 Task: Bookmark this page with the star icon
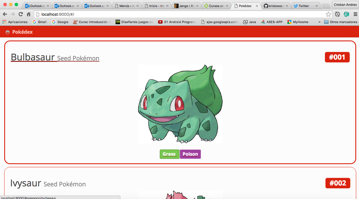tap(328, 14)
